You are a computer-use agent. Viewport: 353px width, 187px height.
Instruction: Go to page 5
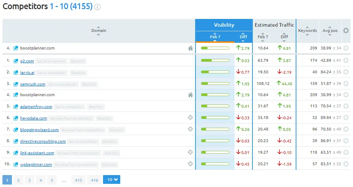point(52,180)
